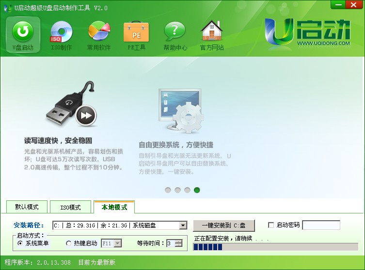Viewport: 365px width, 270px height.
Task: Select the 系统菜单 radio button
Action: pos(20,243)
